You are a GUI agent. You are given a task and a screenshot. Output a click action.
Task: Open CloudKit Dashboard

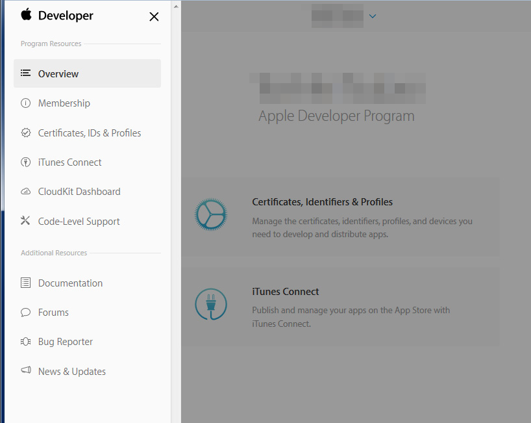79,192
